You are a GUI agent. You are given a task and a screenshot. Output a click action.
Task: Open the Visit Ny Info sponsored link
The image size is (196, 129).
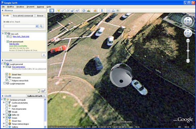(14, 44)
